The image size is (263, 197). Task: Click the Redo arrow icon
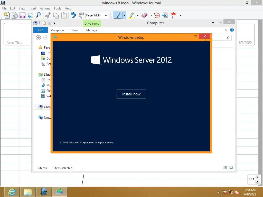pos(81,15)
